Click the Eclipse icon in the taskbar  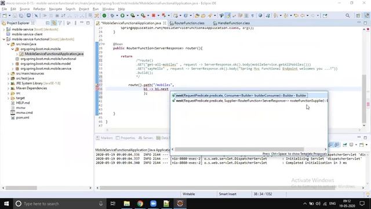tap(180, 204)
